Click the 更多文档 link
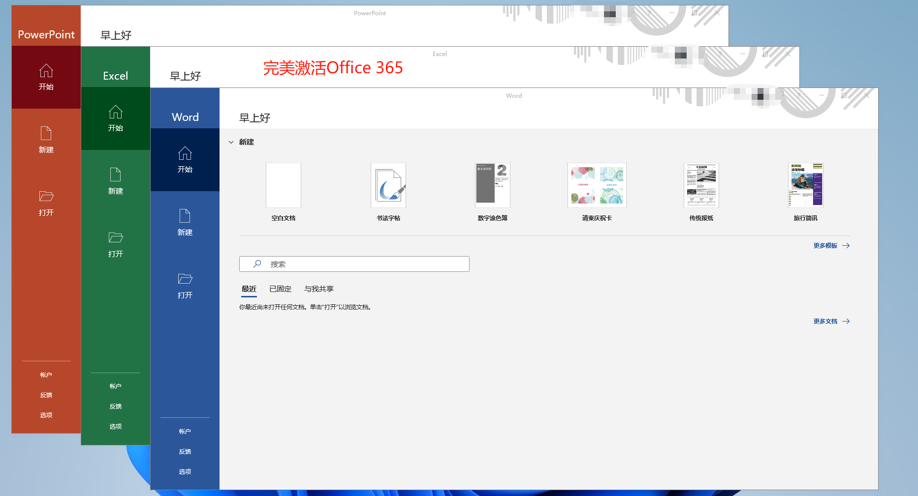 click(x=825, y=321)
